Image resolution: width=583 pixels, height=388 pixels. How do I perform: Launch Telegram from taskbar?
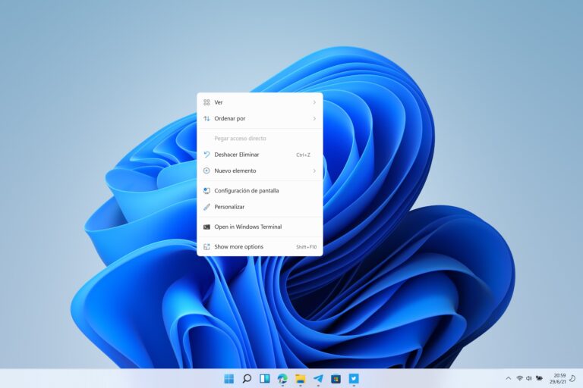[x=318, y=379]
